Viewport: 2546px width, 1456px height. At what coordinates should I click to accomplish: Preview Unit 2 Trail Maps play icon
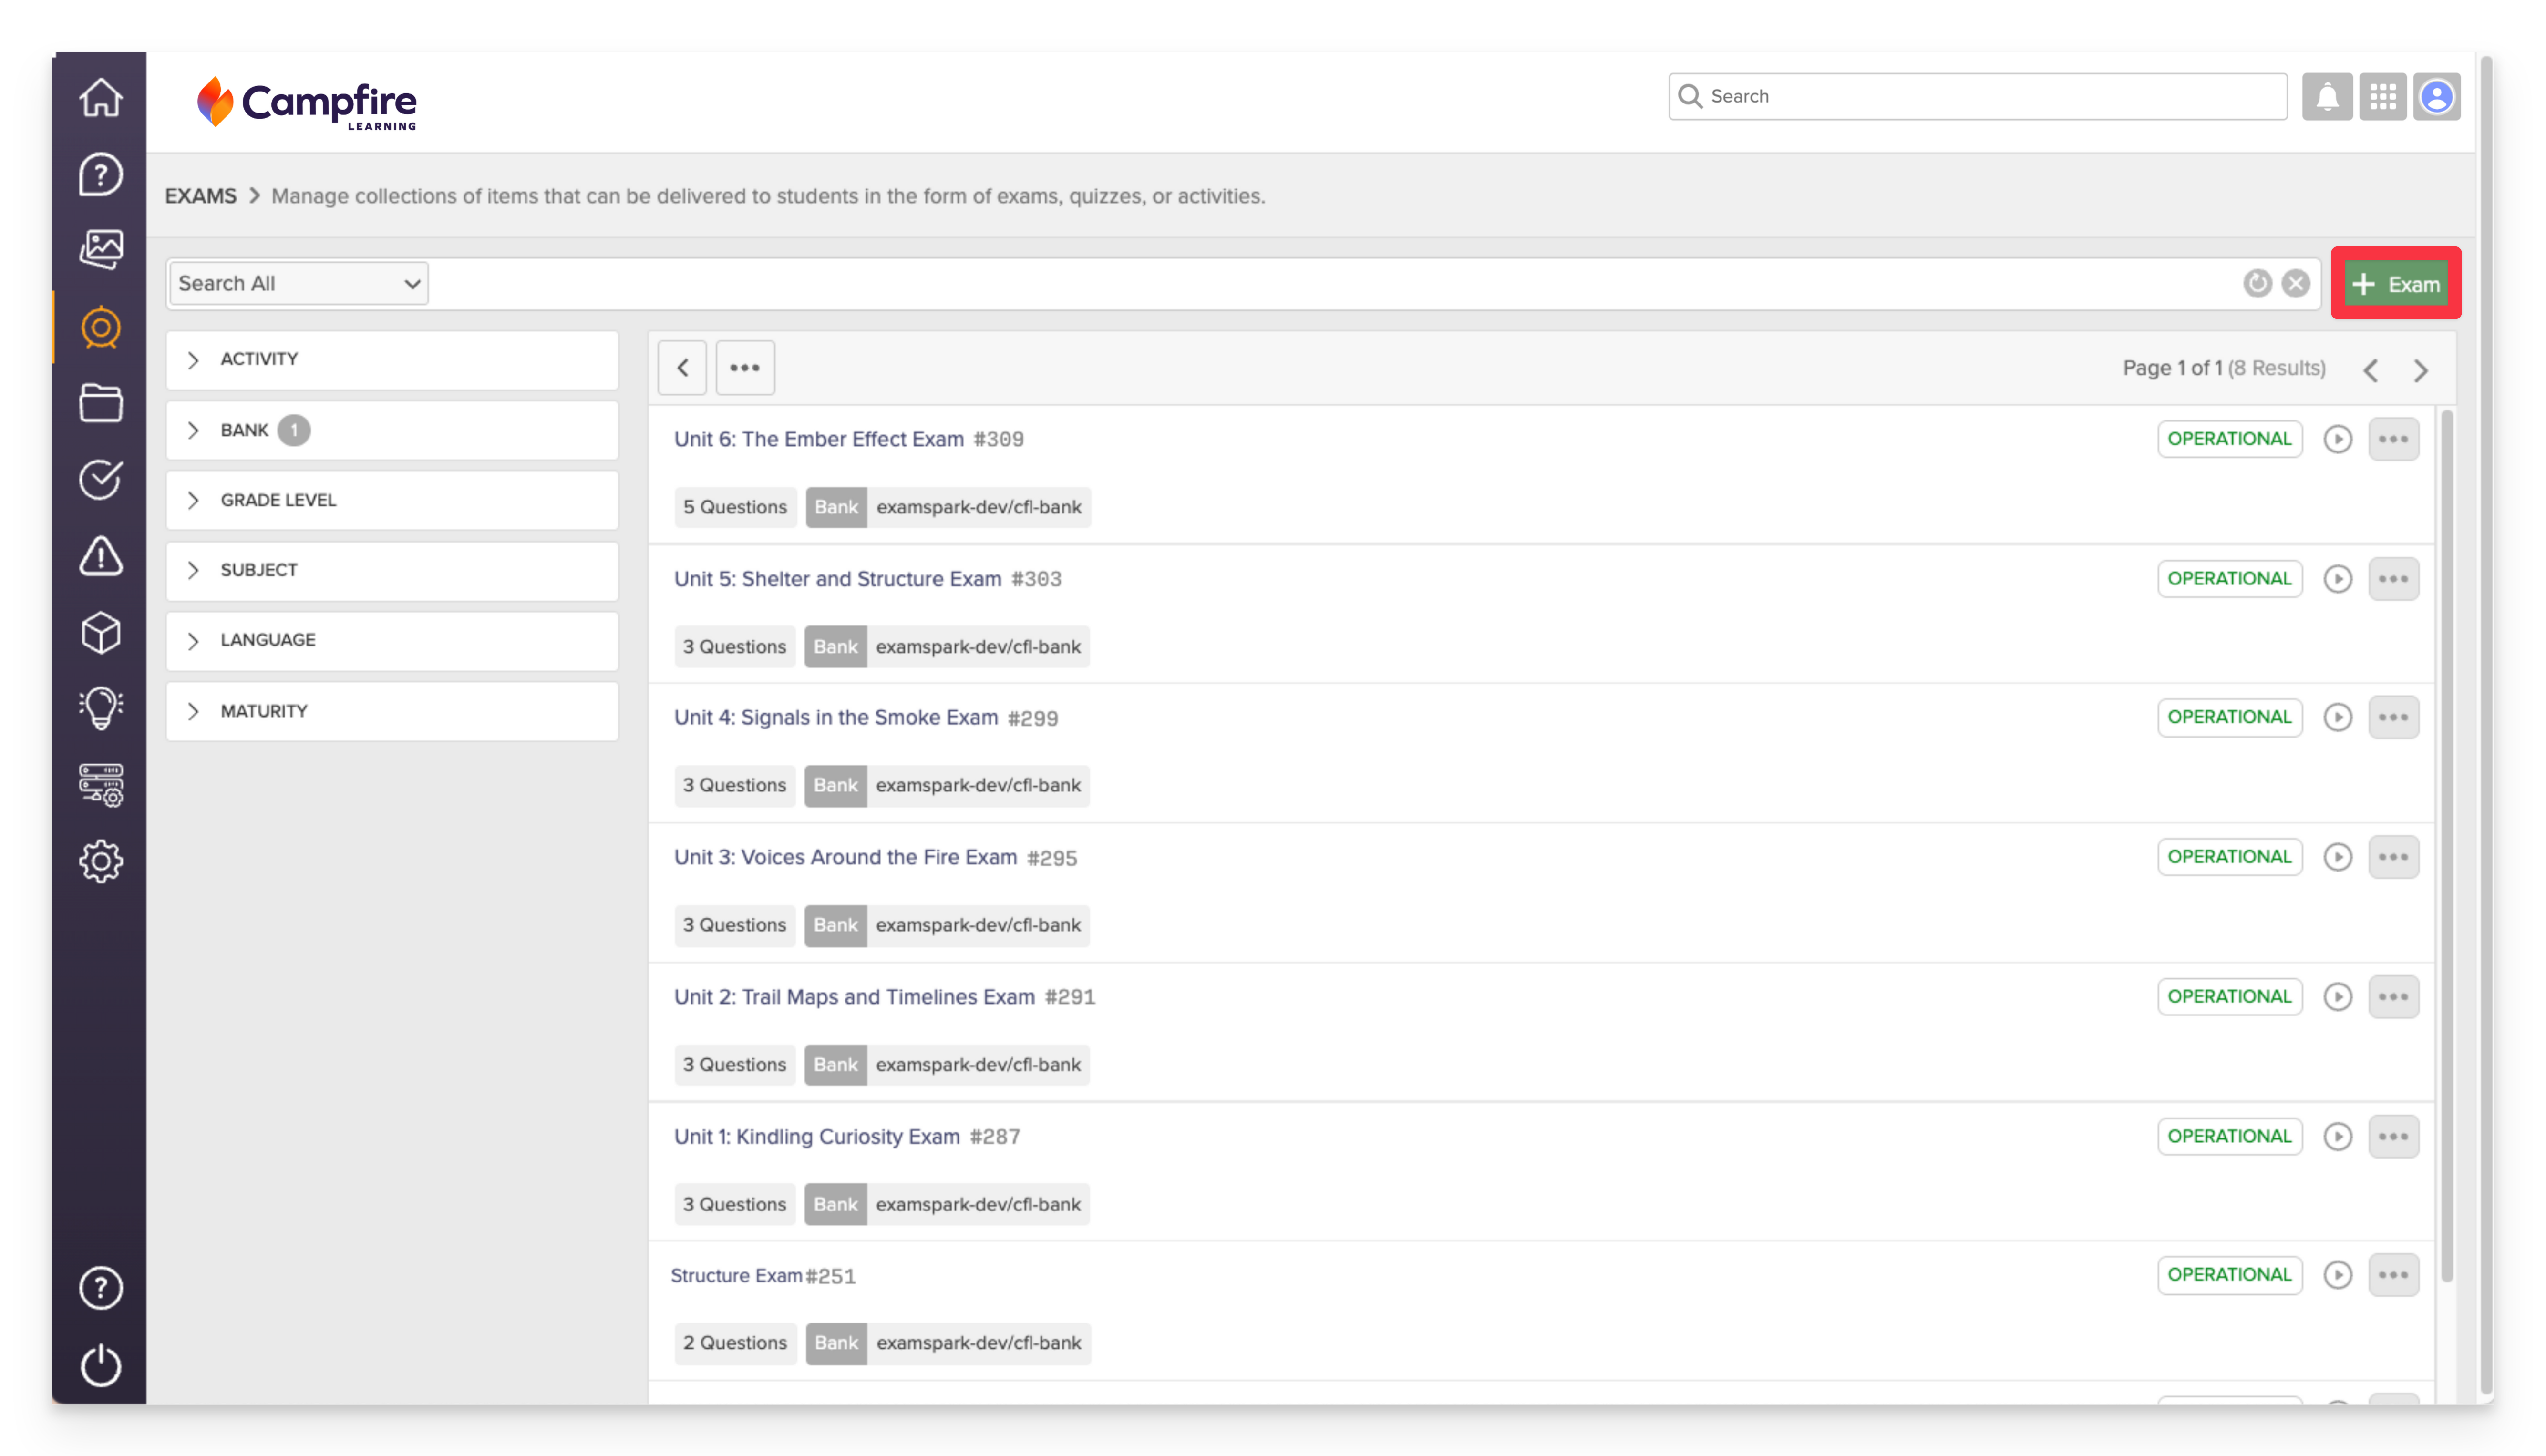(x=2337, y=997)
